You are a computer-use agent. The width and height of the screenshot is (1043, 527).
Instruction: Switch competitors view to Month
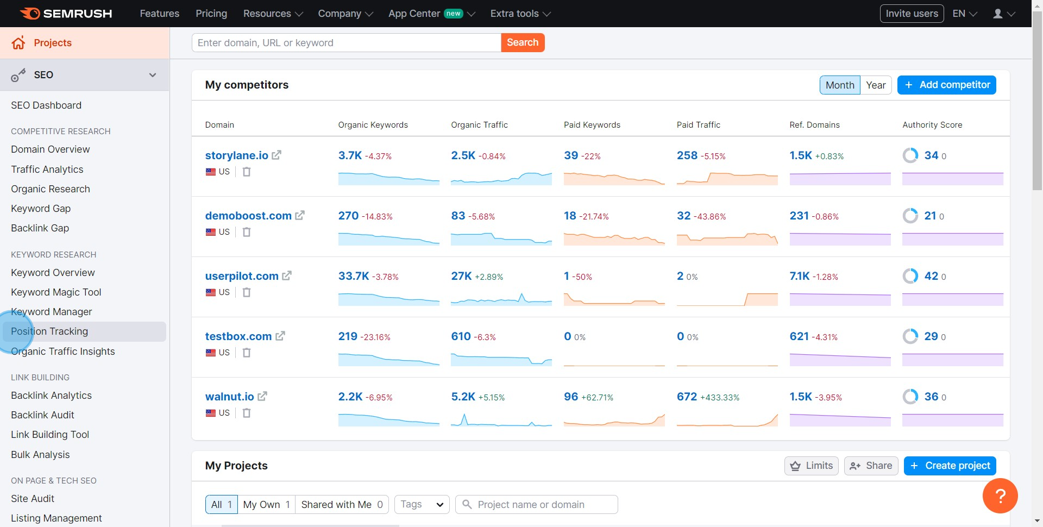pos(840,85)
